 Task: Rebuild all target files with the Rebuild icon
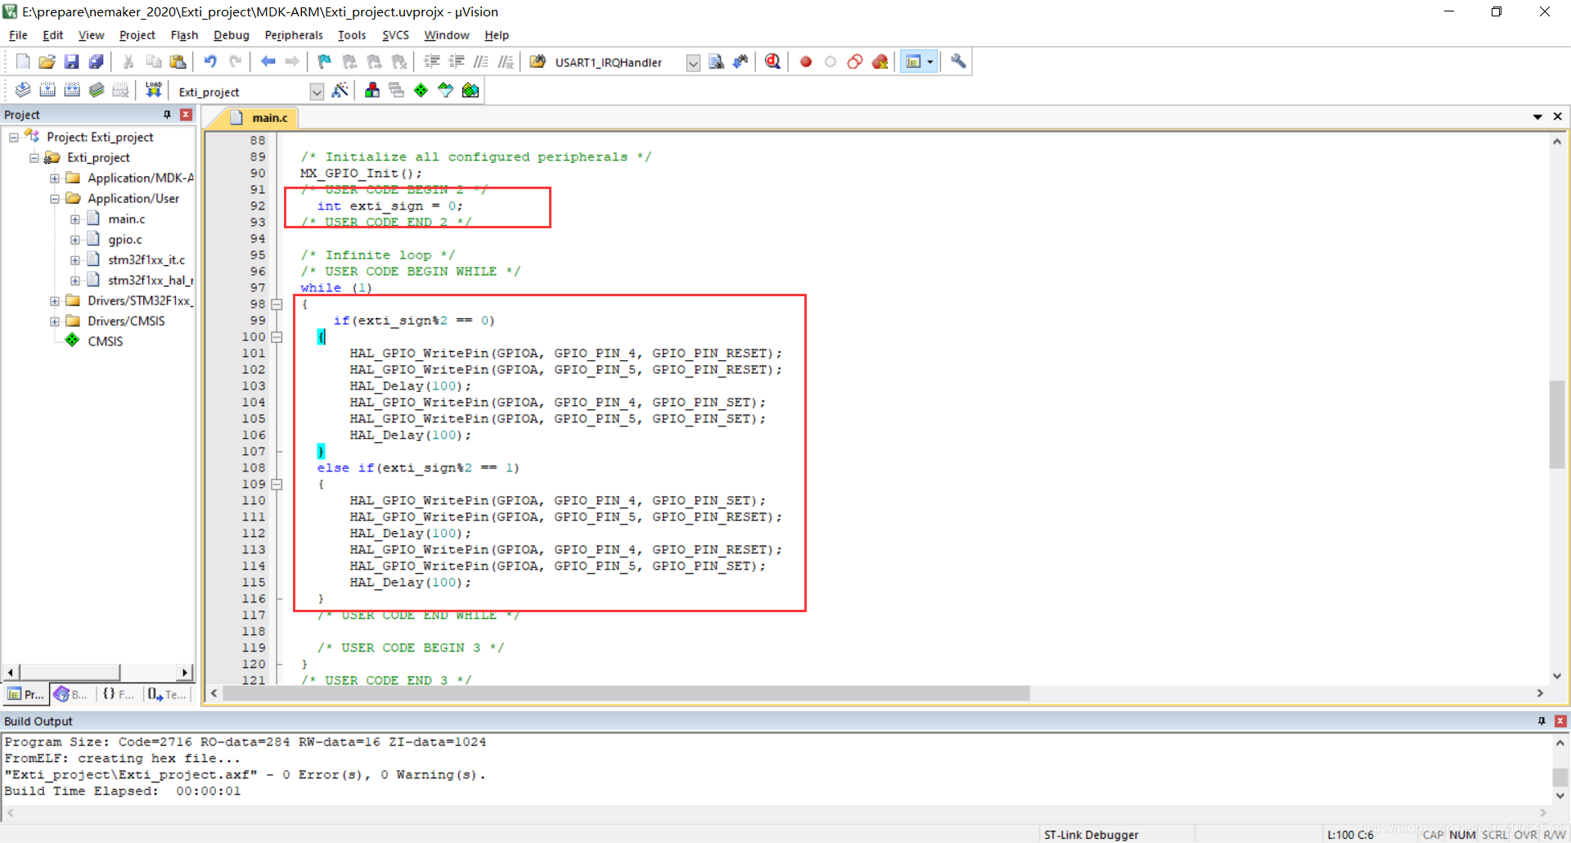tap(72, 90)
